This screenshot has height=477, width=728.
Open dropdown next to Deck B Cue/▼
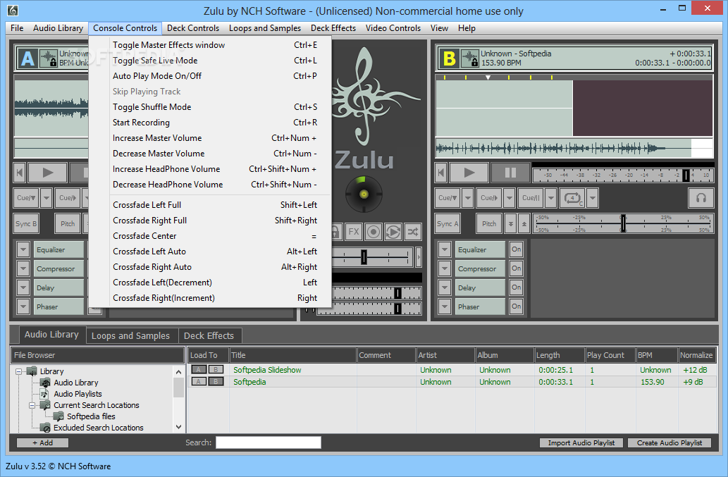click(x=467, y=198)
